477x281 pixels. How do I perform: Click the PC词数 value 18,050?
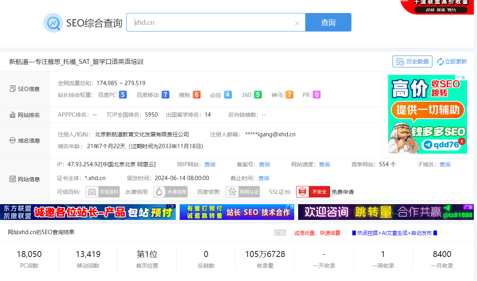pyautogui.click(x=29, y=254)
